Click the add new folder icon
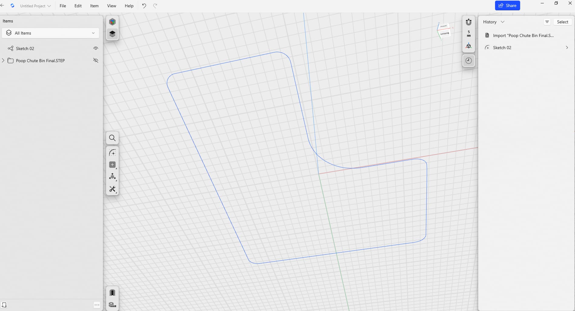Viewport: 575px width, 311px height. (4, 305)
